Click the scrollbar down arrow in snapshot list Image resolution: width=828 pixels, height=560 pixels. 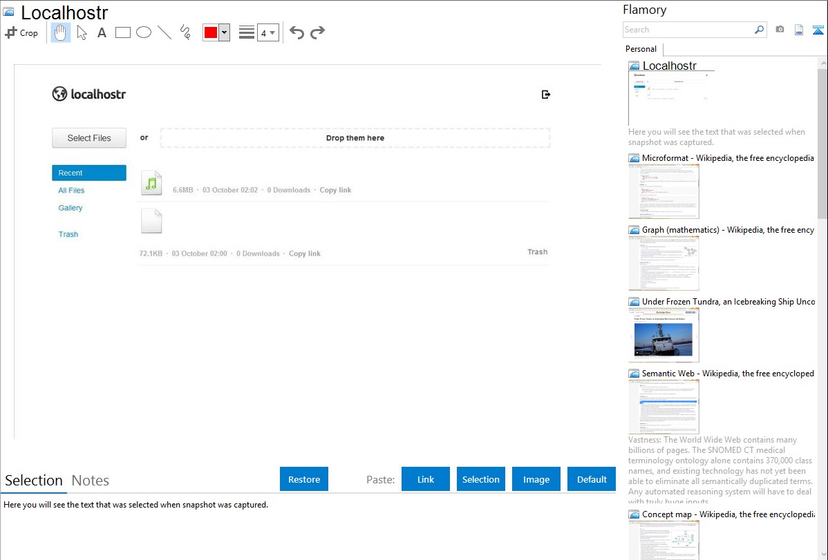pyautogui.click(x=822, y=554)
